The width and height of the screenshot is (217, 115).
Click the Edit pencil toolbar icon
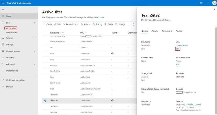[x=55, y=24]
